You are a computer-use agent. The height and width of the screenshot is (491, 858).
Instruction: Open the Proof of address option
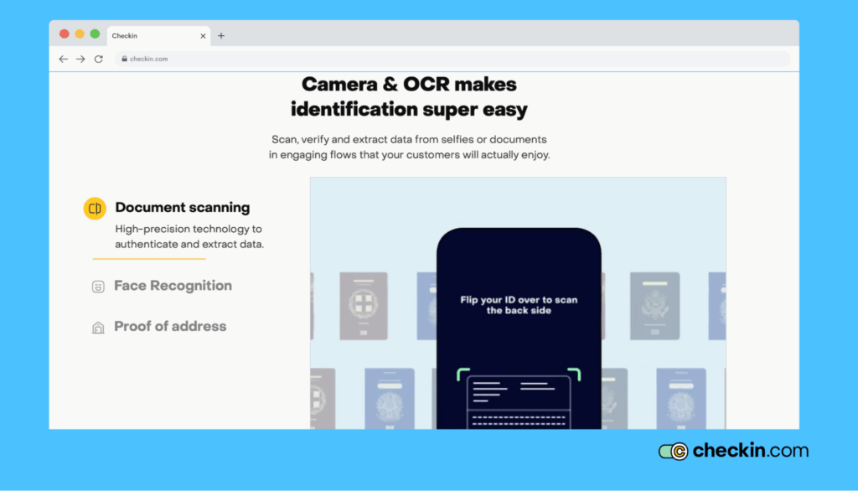pyautogui.click(x=170, y=326)
